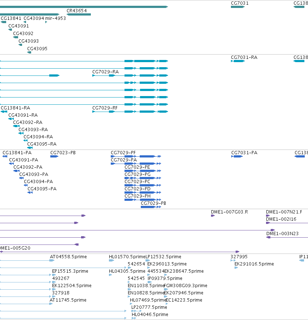This screenshot has height=320, width=308.
Task: Click the EK296013.5prime EST label
Action: tap(167, 264)
